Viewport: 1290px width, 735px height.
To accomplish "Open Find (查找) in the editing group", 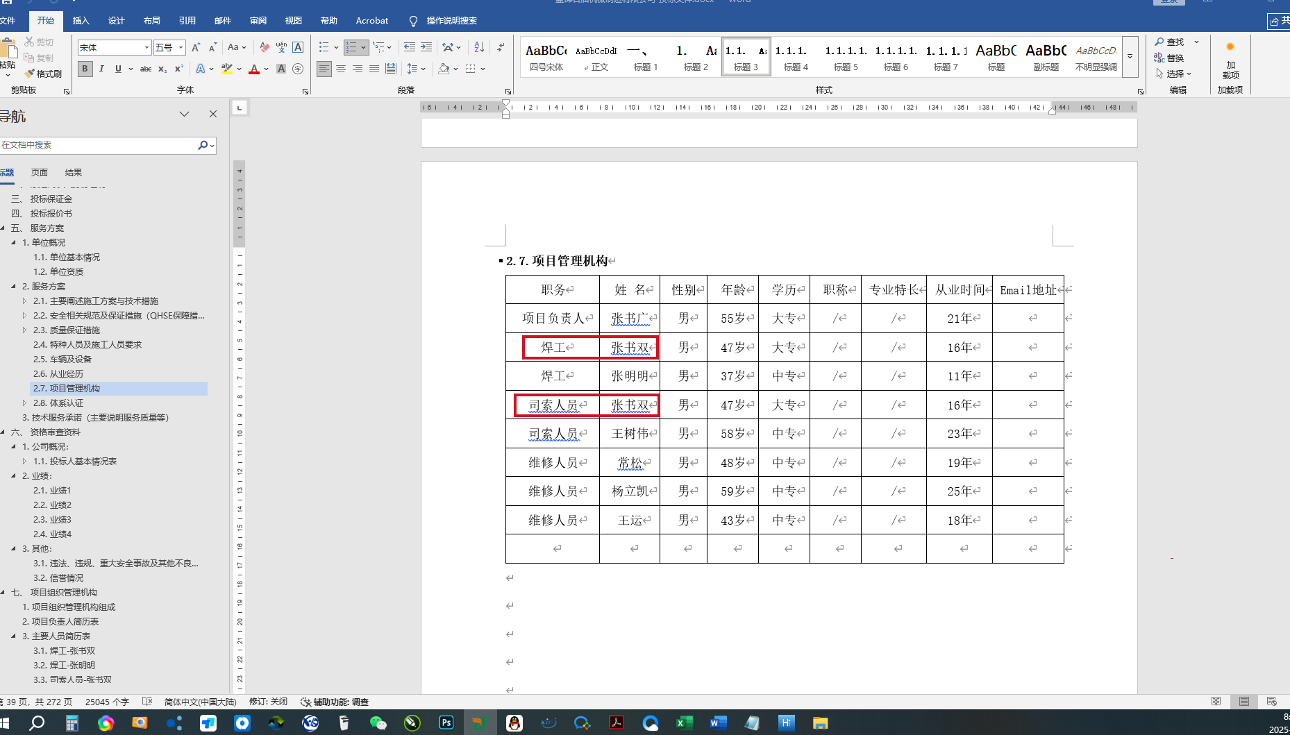I will click(1170, 42).
